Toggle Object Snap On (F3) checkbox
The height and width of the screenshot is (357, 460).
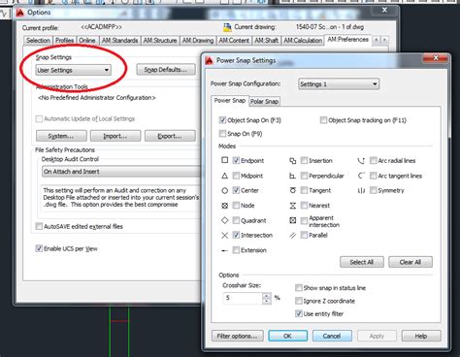[222, 120]
